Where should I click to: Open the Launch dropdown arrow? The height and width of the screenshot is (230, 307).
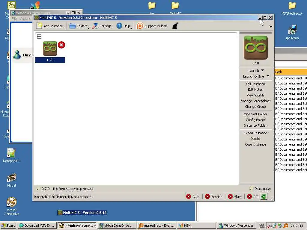point(263,70)
